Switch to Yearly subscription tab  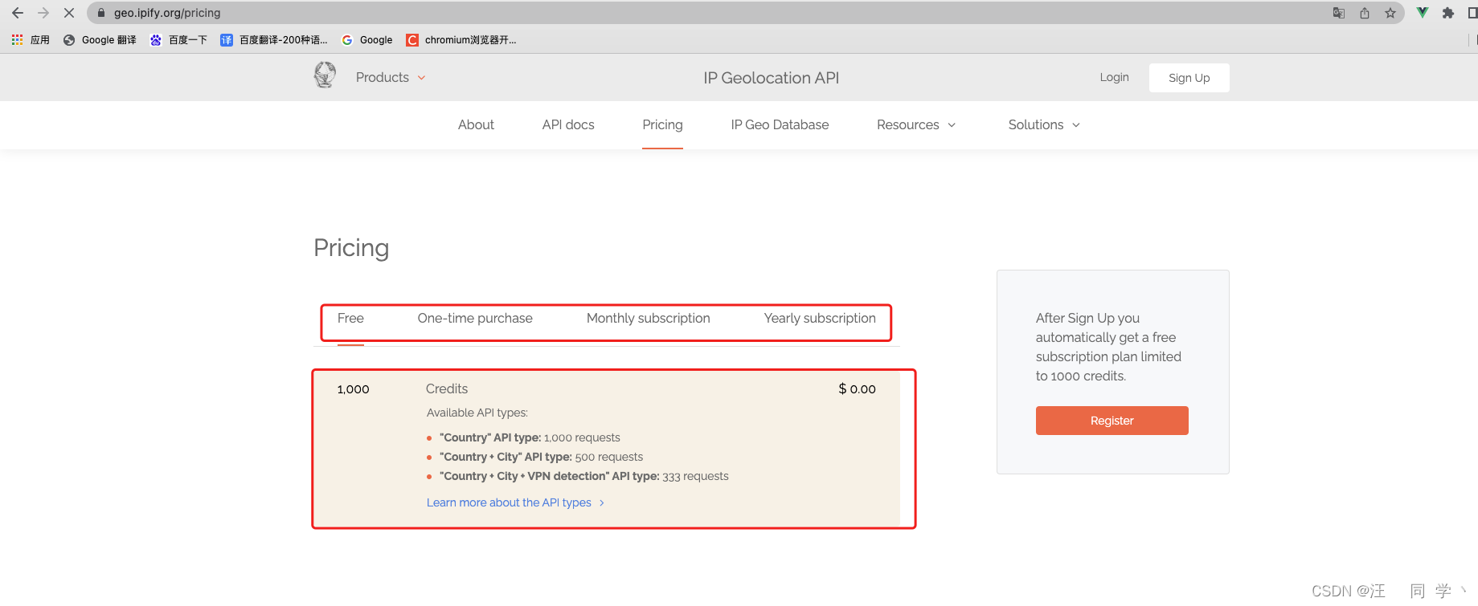[x=820, y=319]
